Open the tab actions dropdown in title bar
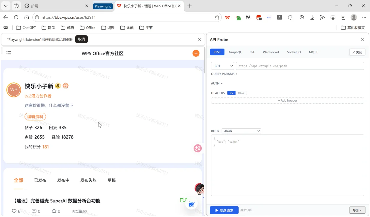The width and height of the screenshot is (370, 217). [x=6, y=6]
